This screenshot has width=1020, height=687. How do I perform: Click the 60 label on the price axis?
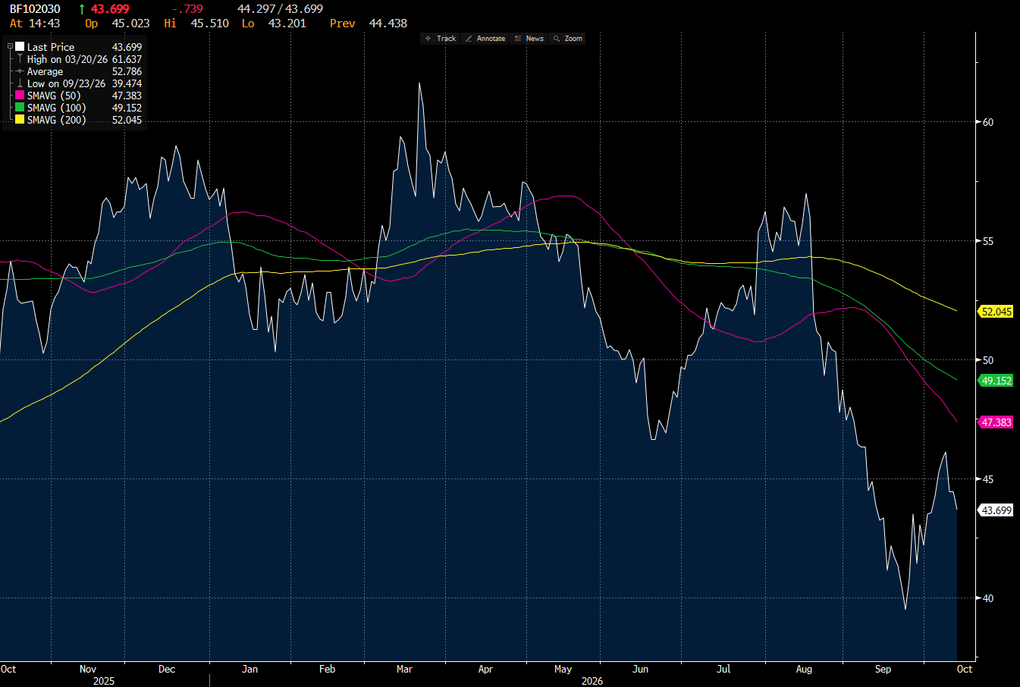tap(988, 122)
